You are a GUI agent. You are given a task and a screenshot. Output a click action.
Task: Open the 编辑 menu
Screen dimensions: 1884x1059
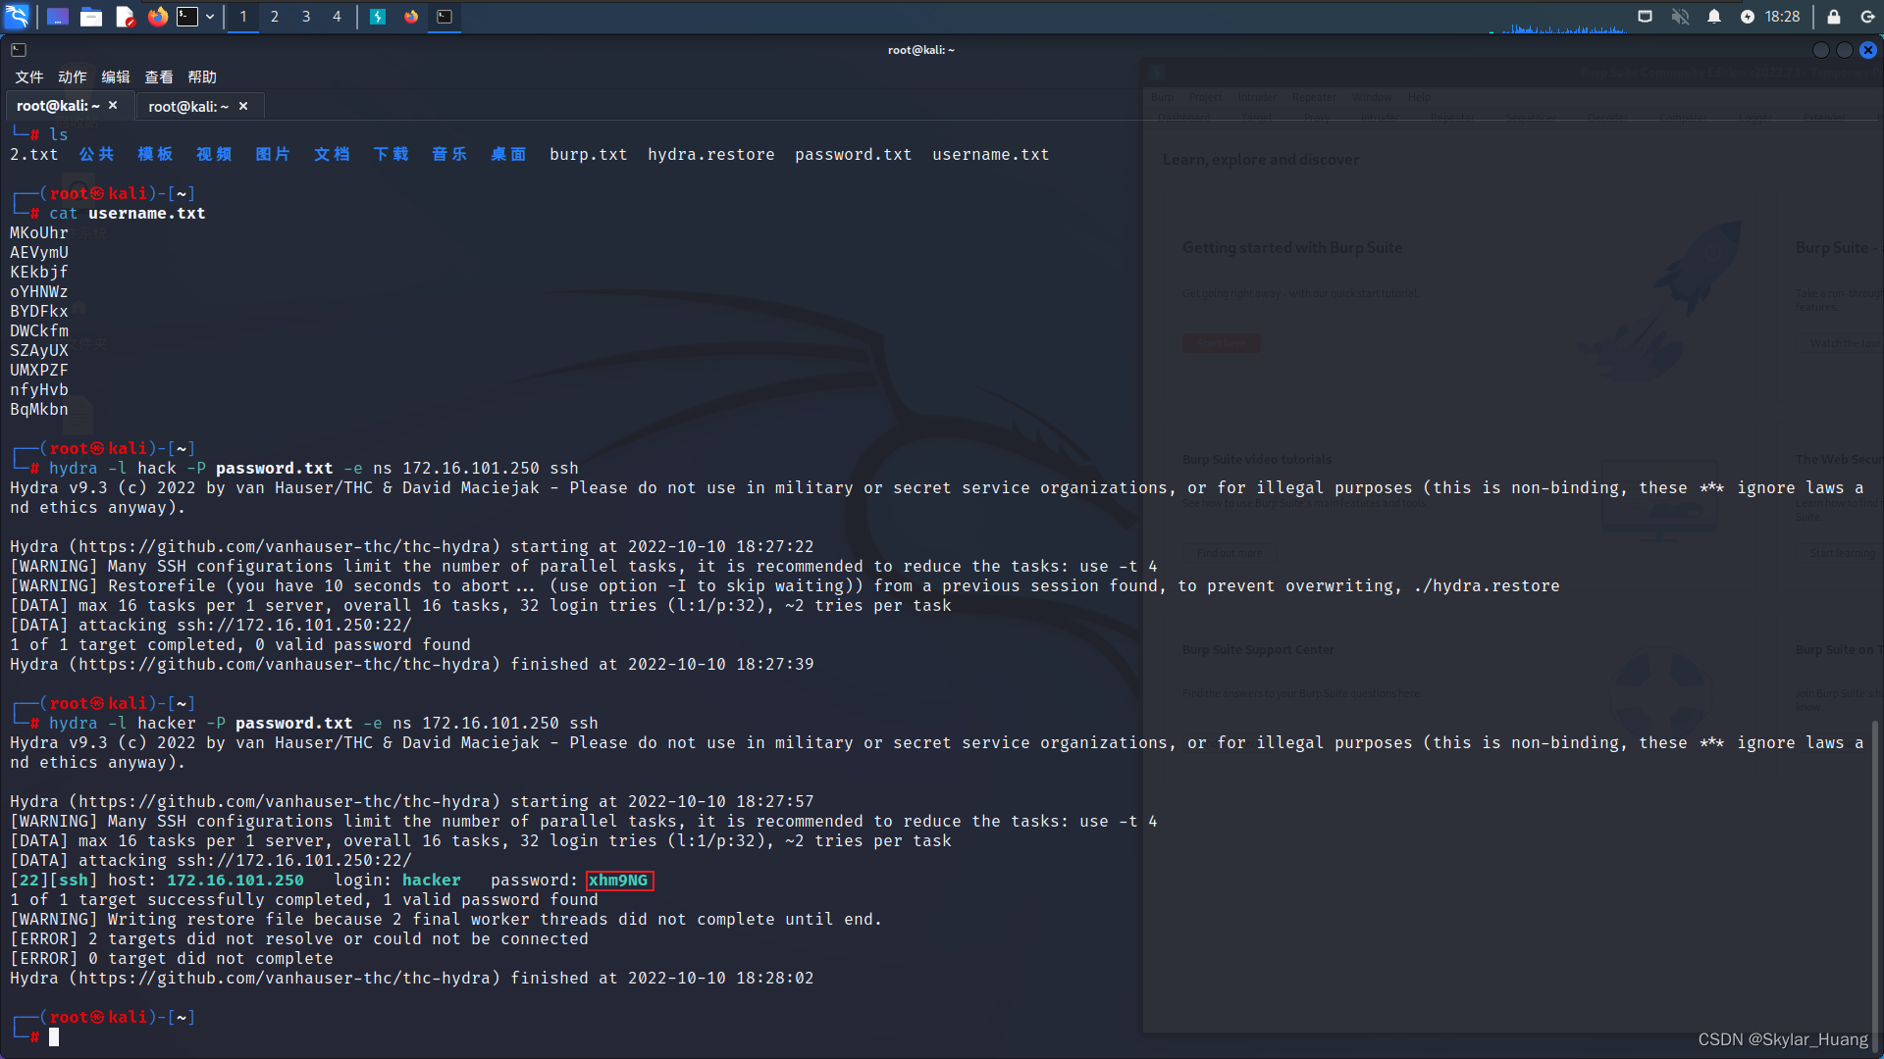point(115,76)
